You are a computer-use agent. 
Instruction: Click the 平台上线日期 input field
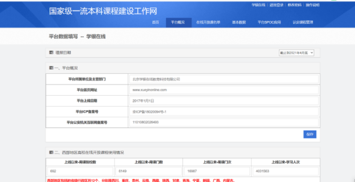224,101
